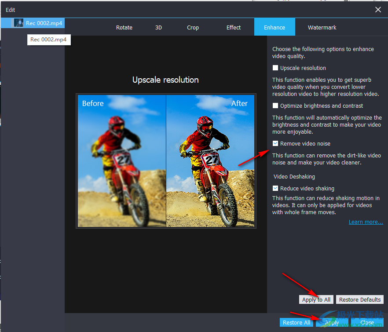Click the Apply to All button
This screenshot has height=332, width=388.
coord(316,299)
